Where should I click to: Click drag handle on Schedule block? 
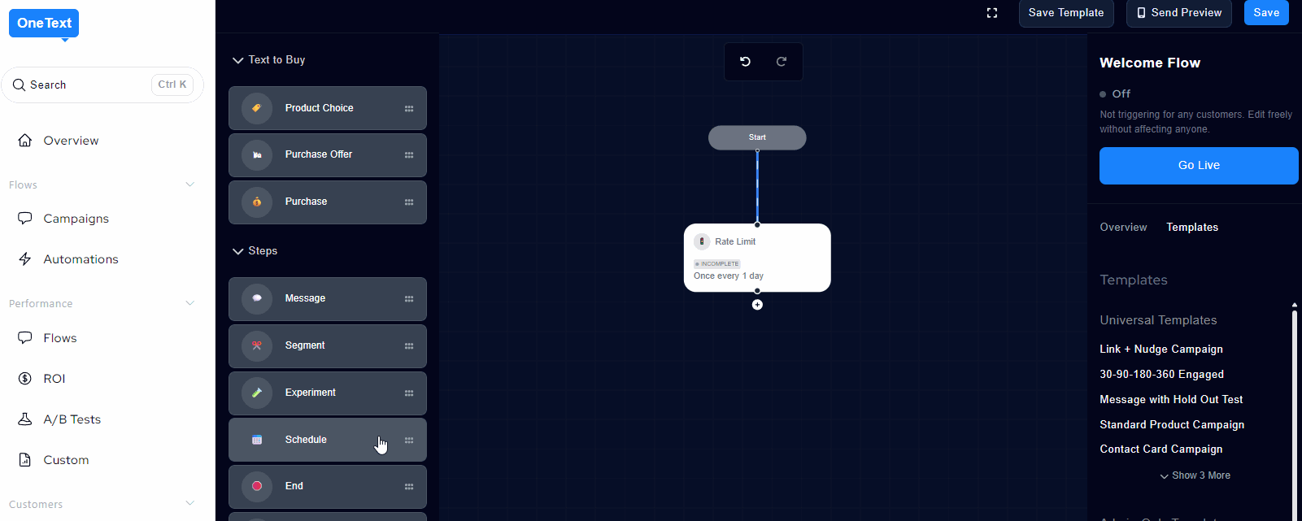pyautogui.click(x=409, y=441)
